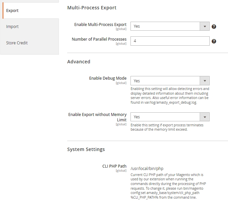Open help tooltip for Enable Multi-Process Export

pos(214,27)
